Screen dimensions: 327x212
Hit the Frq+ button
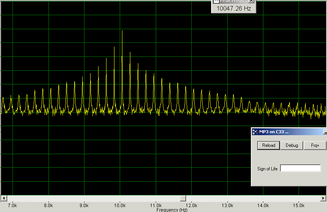[315, 145]
